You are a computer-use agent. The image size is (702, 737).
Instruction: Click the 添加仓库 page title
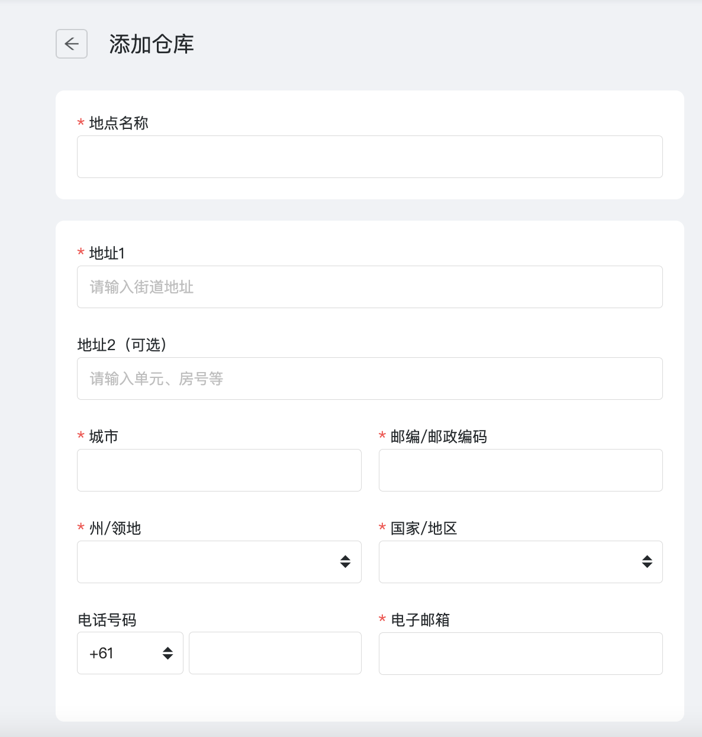point(152,44)
